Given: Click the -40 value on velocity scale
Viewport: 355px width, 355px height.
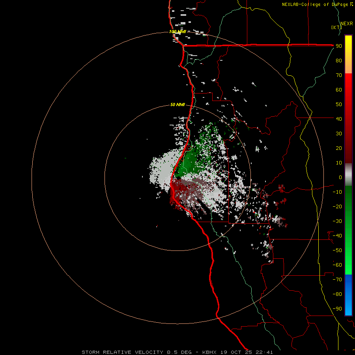Looking at the screenshot, I should pos(337,236).
